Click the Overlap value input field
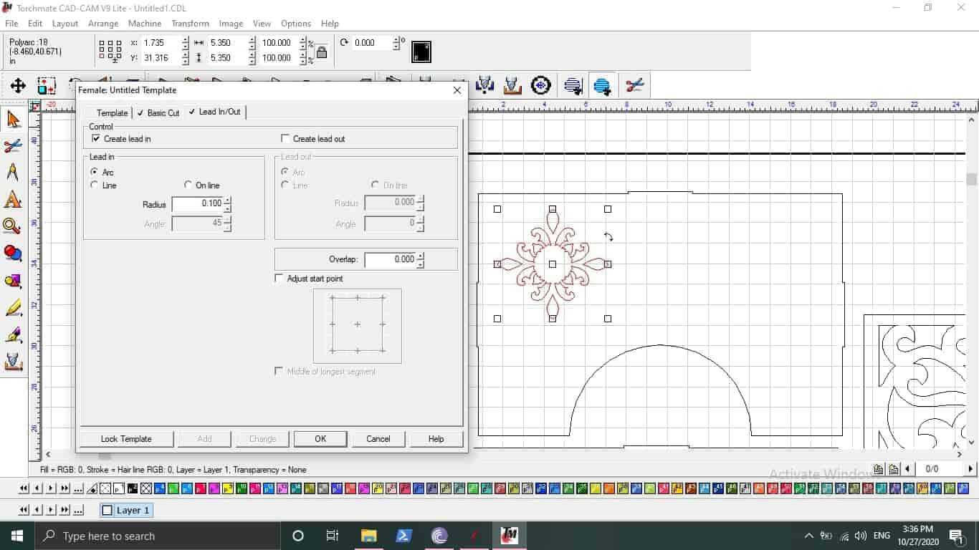Image resolution: width=979 pixels, height=550 pixels. [391, 259]
